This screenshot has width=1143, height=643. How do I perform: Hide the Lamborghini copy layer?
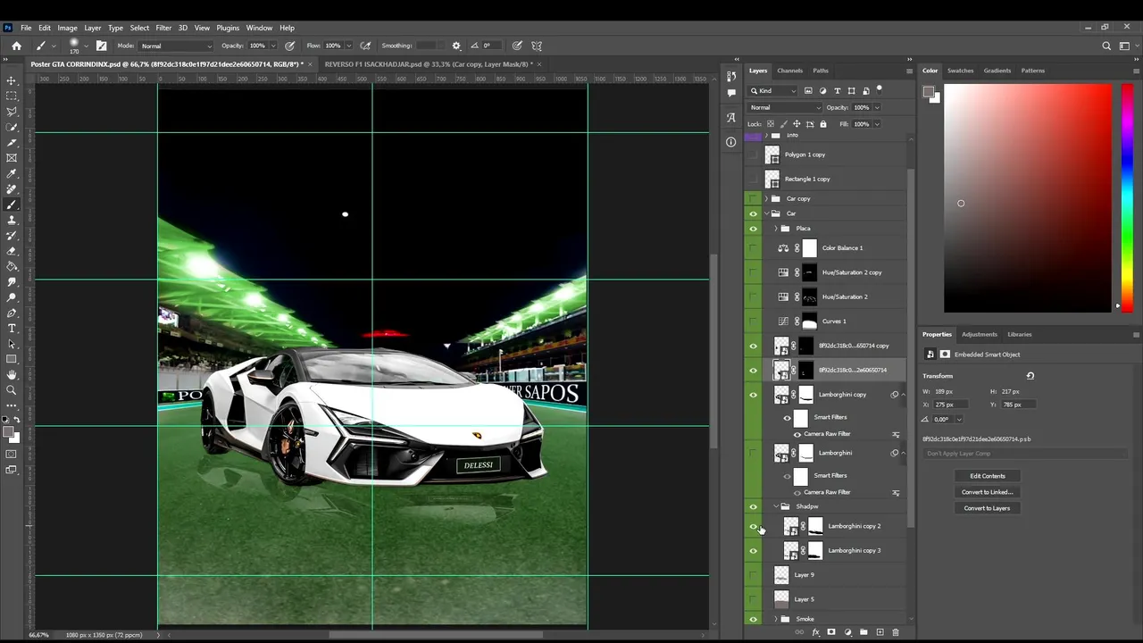(753, 395)
